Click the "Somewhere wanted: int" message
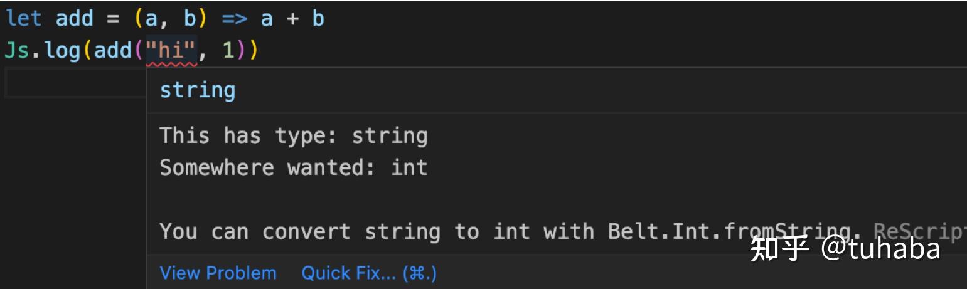The height and width of the screenshot is (289, 967). [293, 168]
